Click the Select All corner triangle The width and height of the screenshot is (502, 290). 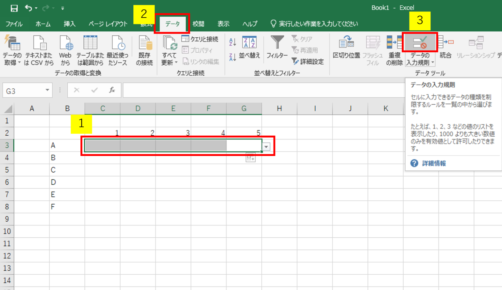pyautogui.click(x=8, y=109)
